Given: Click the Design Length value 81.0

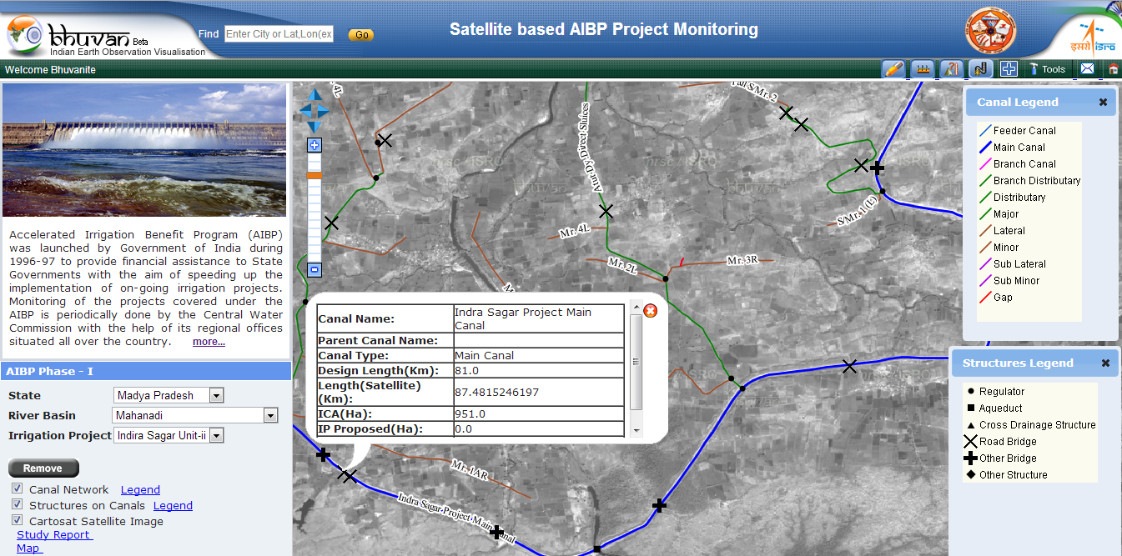Looking at the screenshot, I should (466, 370).
